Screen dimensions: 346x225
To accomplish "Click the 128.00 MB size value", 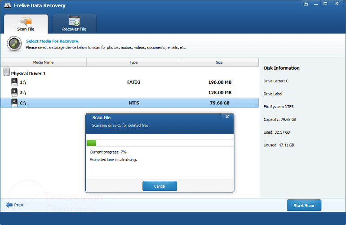I will [220, 93].
